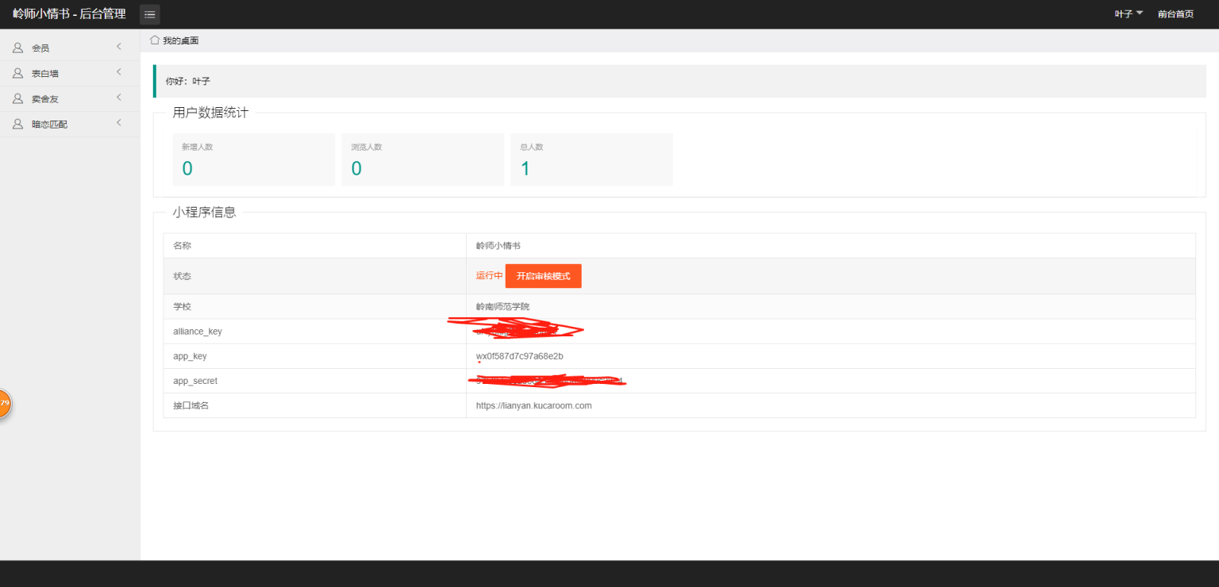Click the user icon next to 暗恋匹配

17,124
